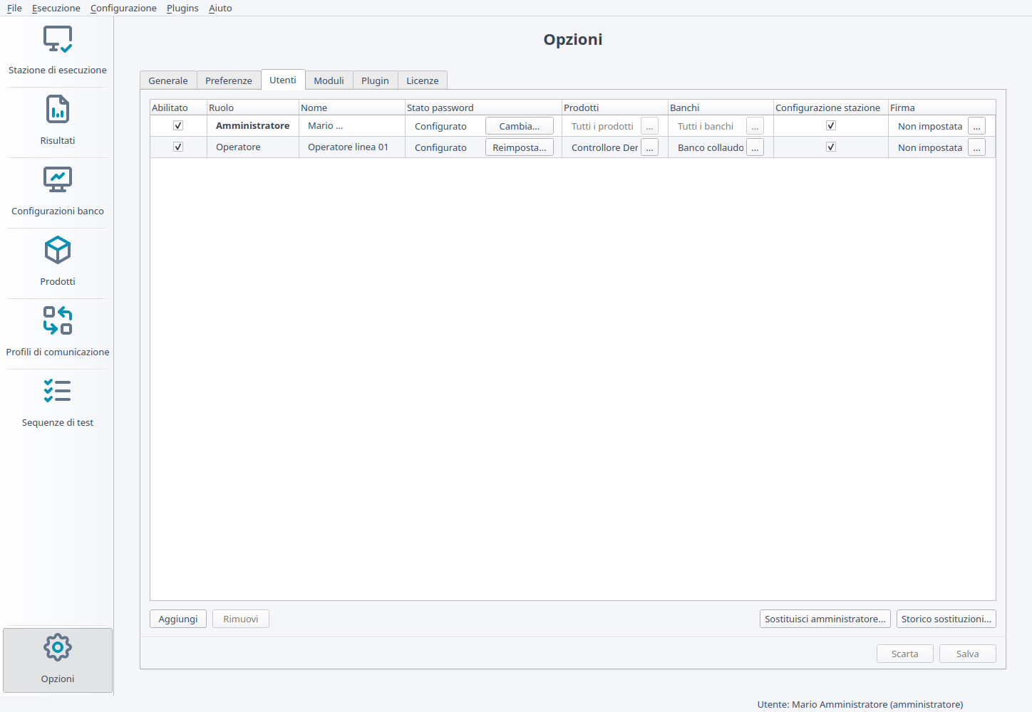This screenshot has width=1032, height=712.
Task: Open the Risultati report icon
Action: [x=58, y=110]
